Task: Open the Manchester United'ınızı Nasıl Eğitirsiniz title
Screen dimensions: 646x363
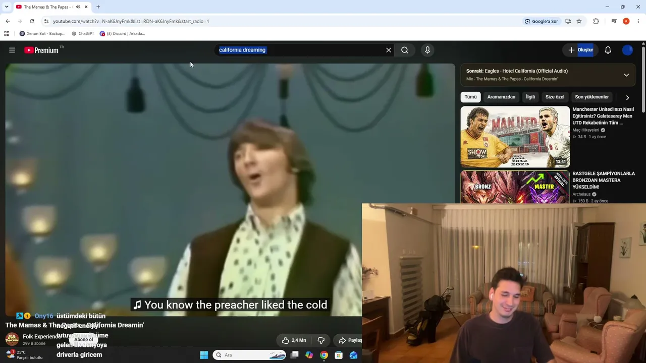Action: [x=603, y=116]
